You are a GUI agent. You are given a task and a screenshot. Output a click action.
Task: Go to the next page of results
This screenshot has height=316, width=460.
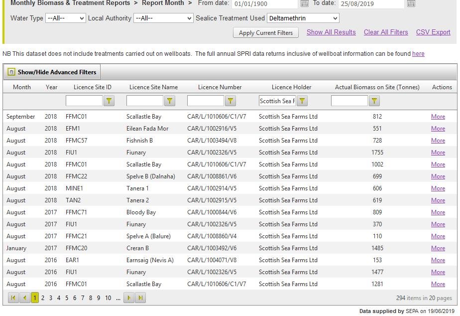point(129,298)
